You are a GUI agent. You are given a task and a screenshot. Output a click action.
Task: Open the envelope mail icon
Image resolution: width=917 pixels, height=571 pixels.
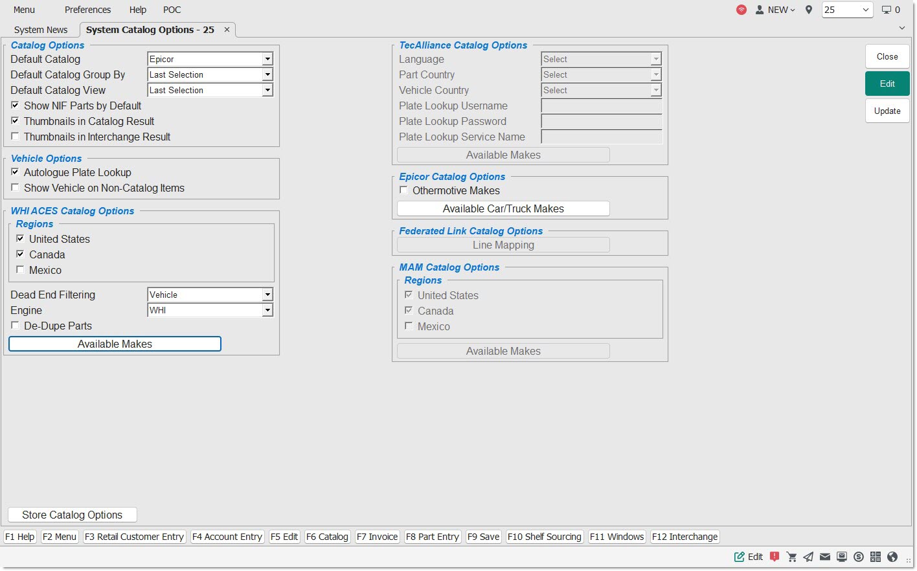tap(825, 557)
